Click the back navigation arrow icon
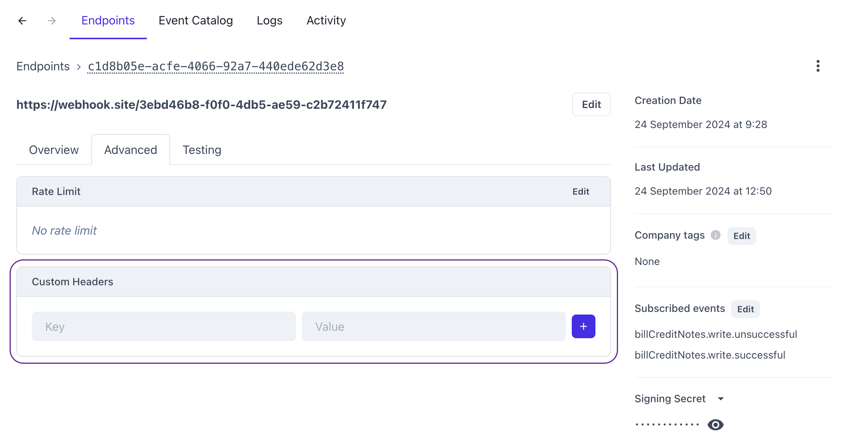 coord(21,20)
